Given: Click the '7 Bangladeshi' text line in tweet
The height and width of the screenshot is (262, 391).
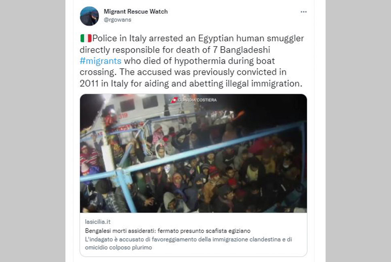Looking at the screenshot, I should [175, 50].
